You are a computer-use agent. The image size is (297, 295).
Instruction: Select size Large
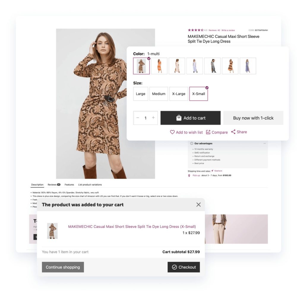140,94
